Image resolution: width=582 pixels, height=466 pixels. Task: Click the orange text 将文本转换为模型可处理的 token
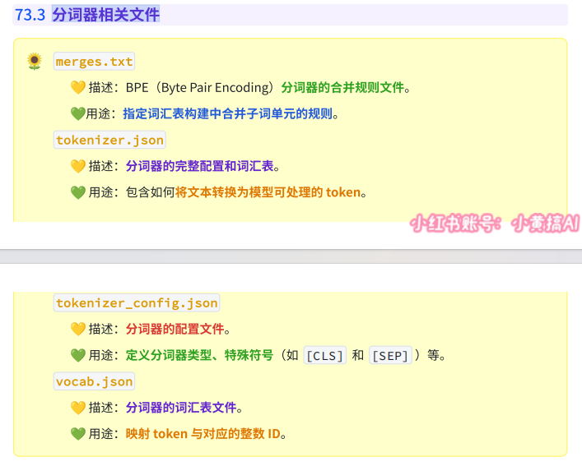click(x=268, y=192)
